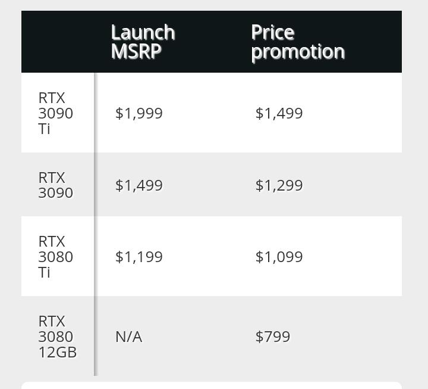
Task: Select the RTX 3080 Ti row label
Action: click(55, 257)
